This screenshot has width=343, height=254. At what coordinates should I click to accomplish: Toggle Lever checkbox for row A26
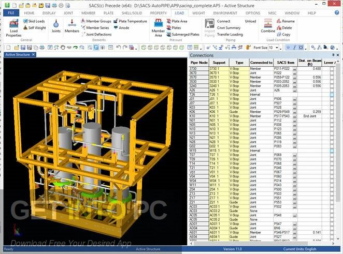pos(332,90)
